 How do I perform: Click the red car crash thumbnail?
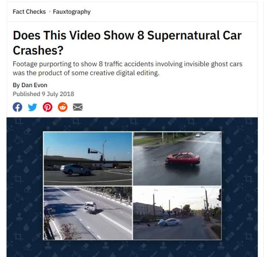(177, 159)
